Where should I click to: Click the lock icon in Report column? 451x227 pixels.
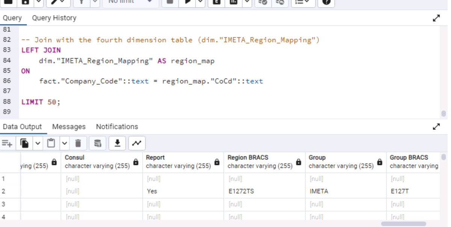pyautogui.click(x=217, y=162)
